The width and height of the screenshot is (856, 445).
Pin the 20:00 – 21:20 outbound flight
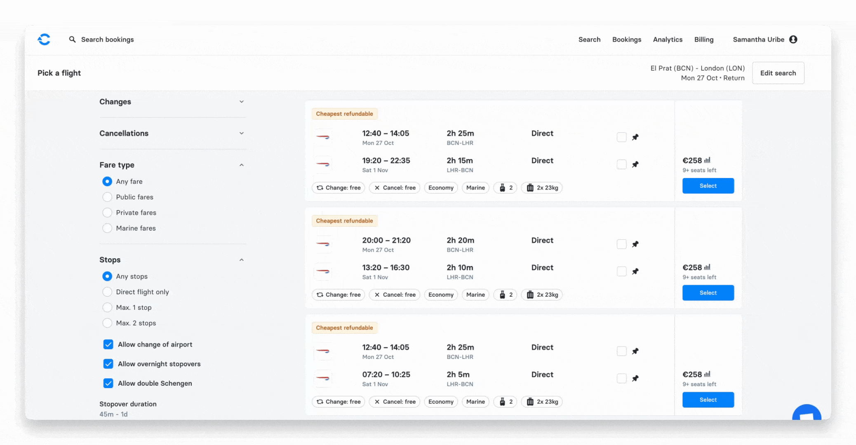coord(635,244)
